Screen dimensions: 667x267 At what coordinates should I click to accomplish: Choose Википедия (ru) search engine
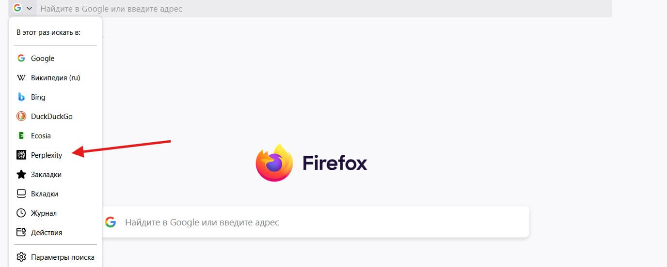coord(55,78)
